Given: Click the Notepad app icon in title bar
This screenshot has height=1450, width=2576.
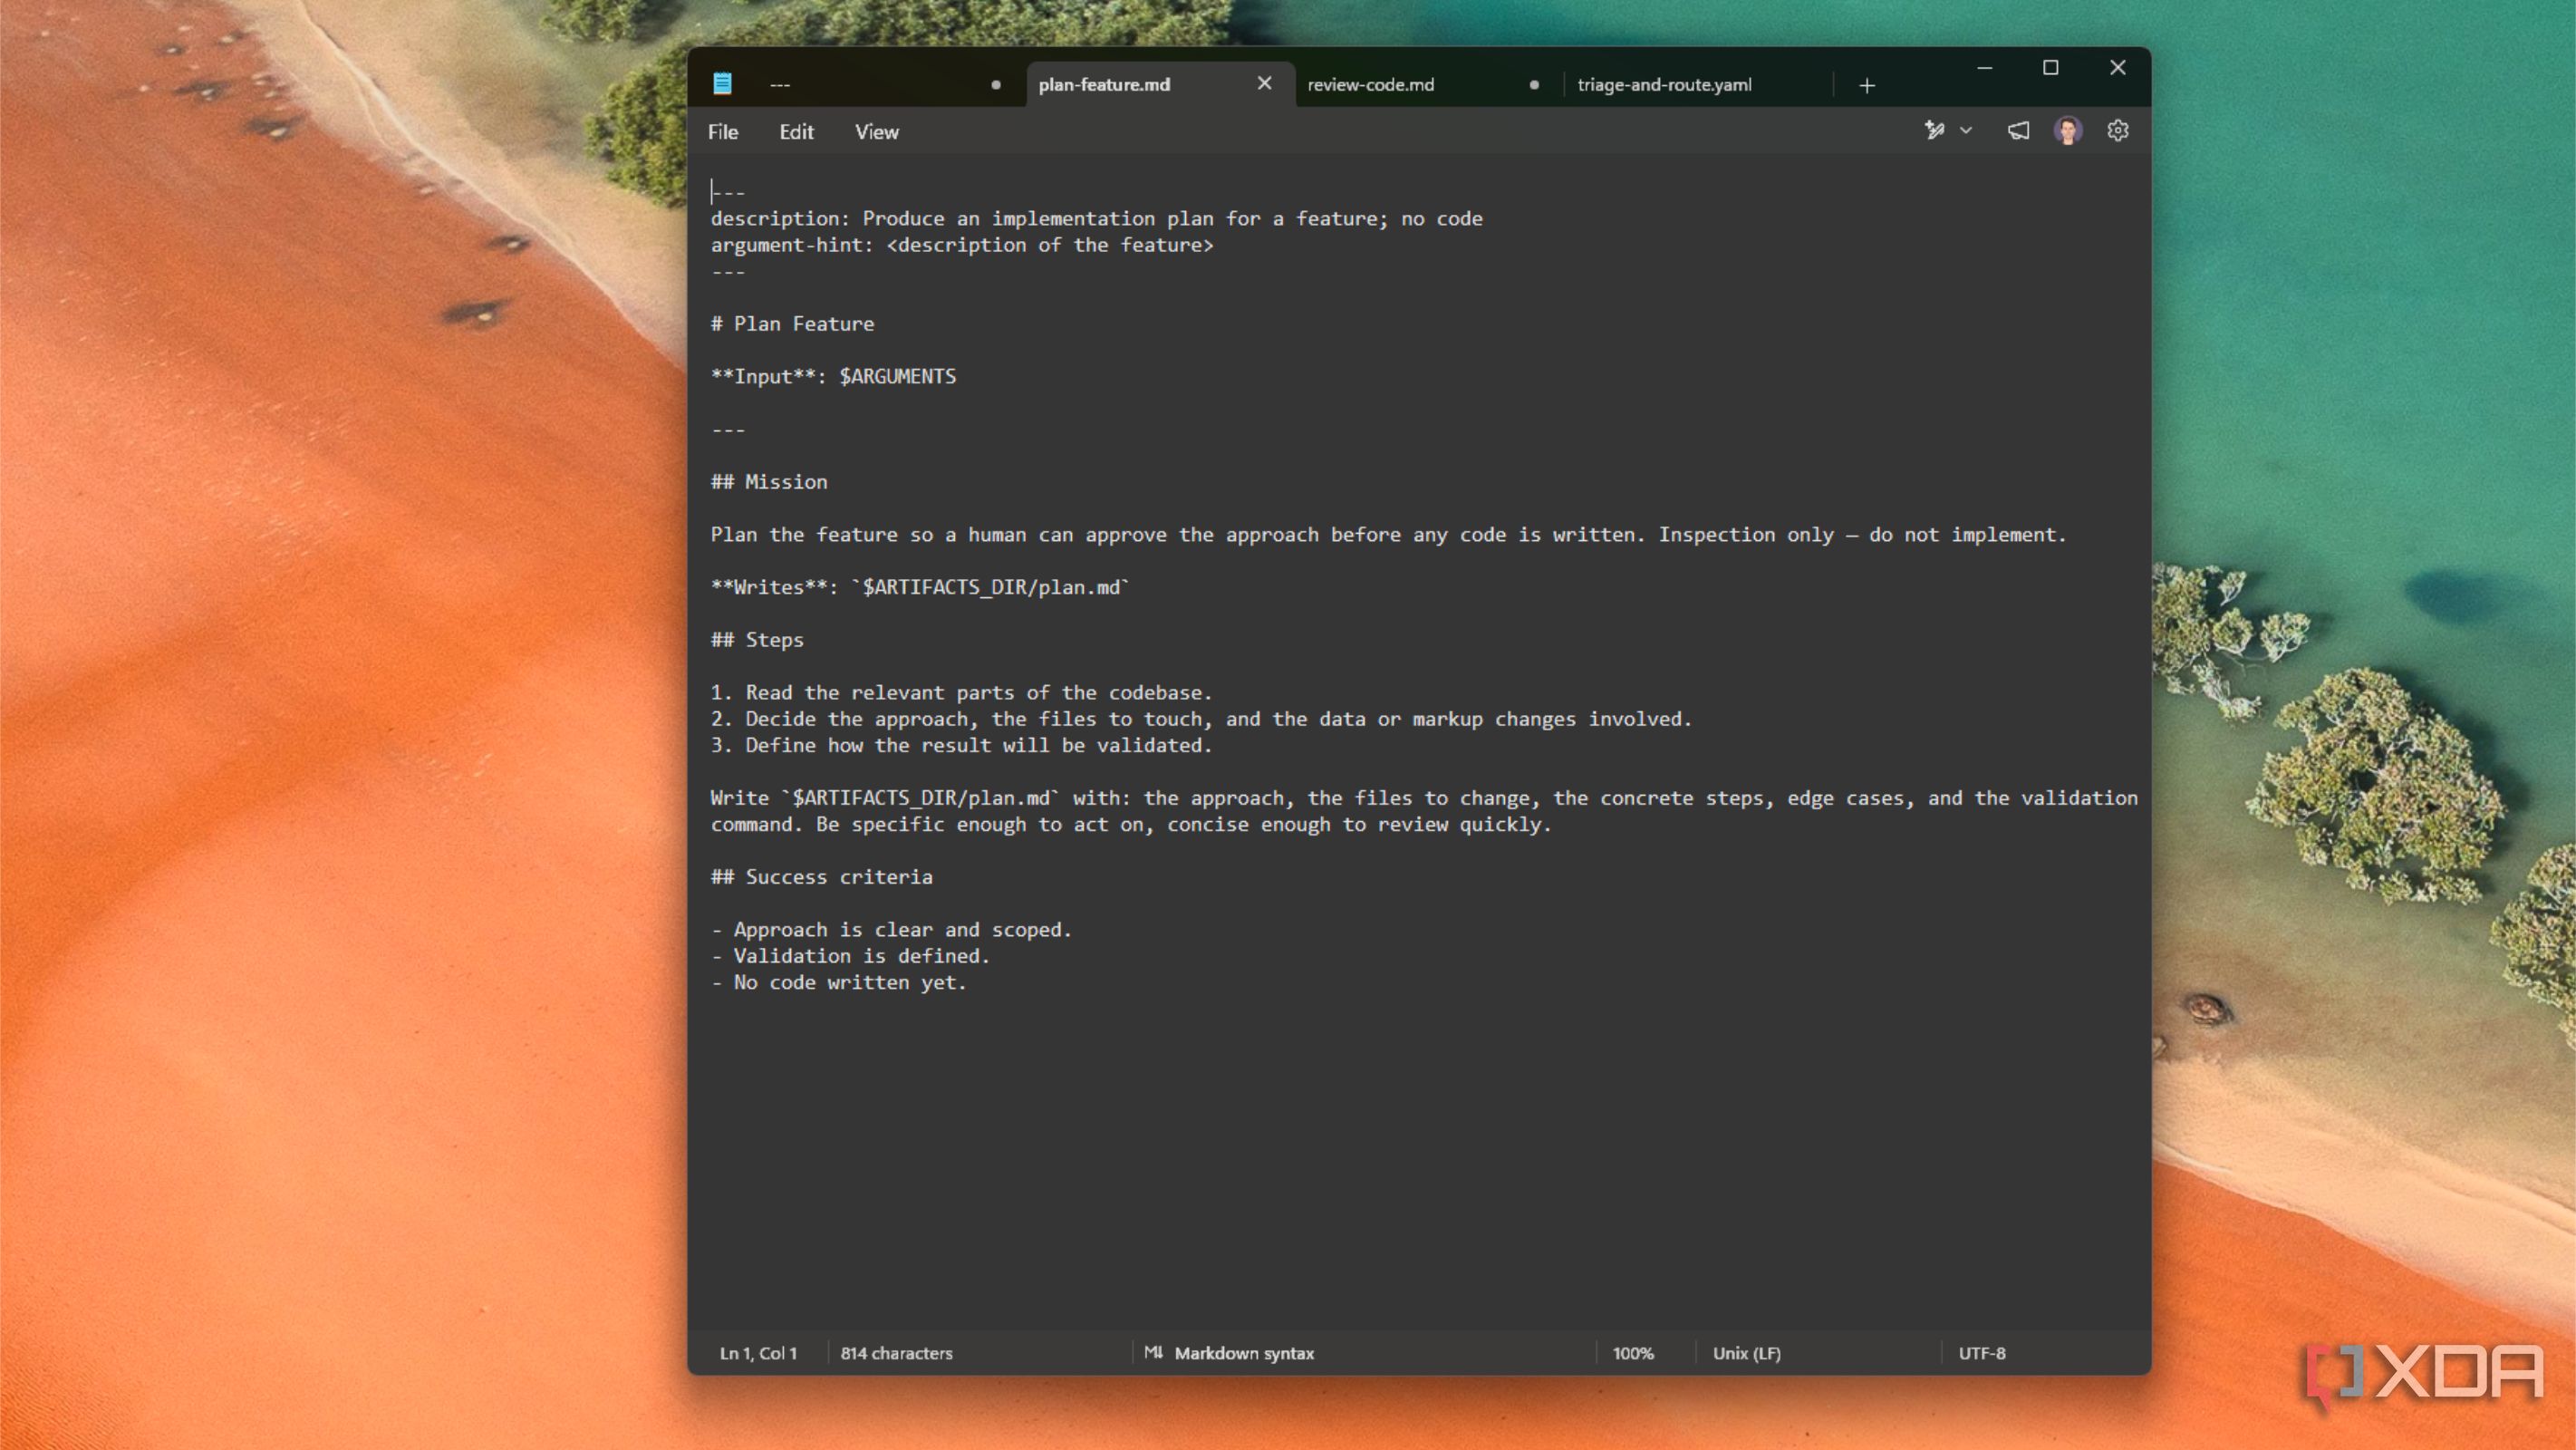Looking at the screenshot, I should click(x=722, y=84).
